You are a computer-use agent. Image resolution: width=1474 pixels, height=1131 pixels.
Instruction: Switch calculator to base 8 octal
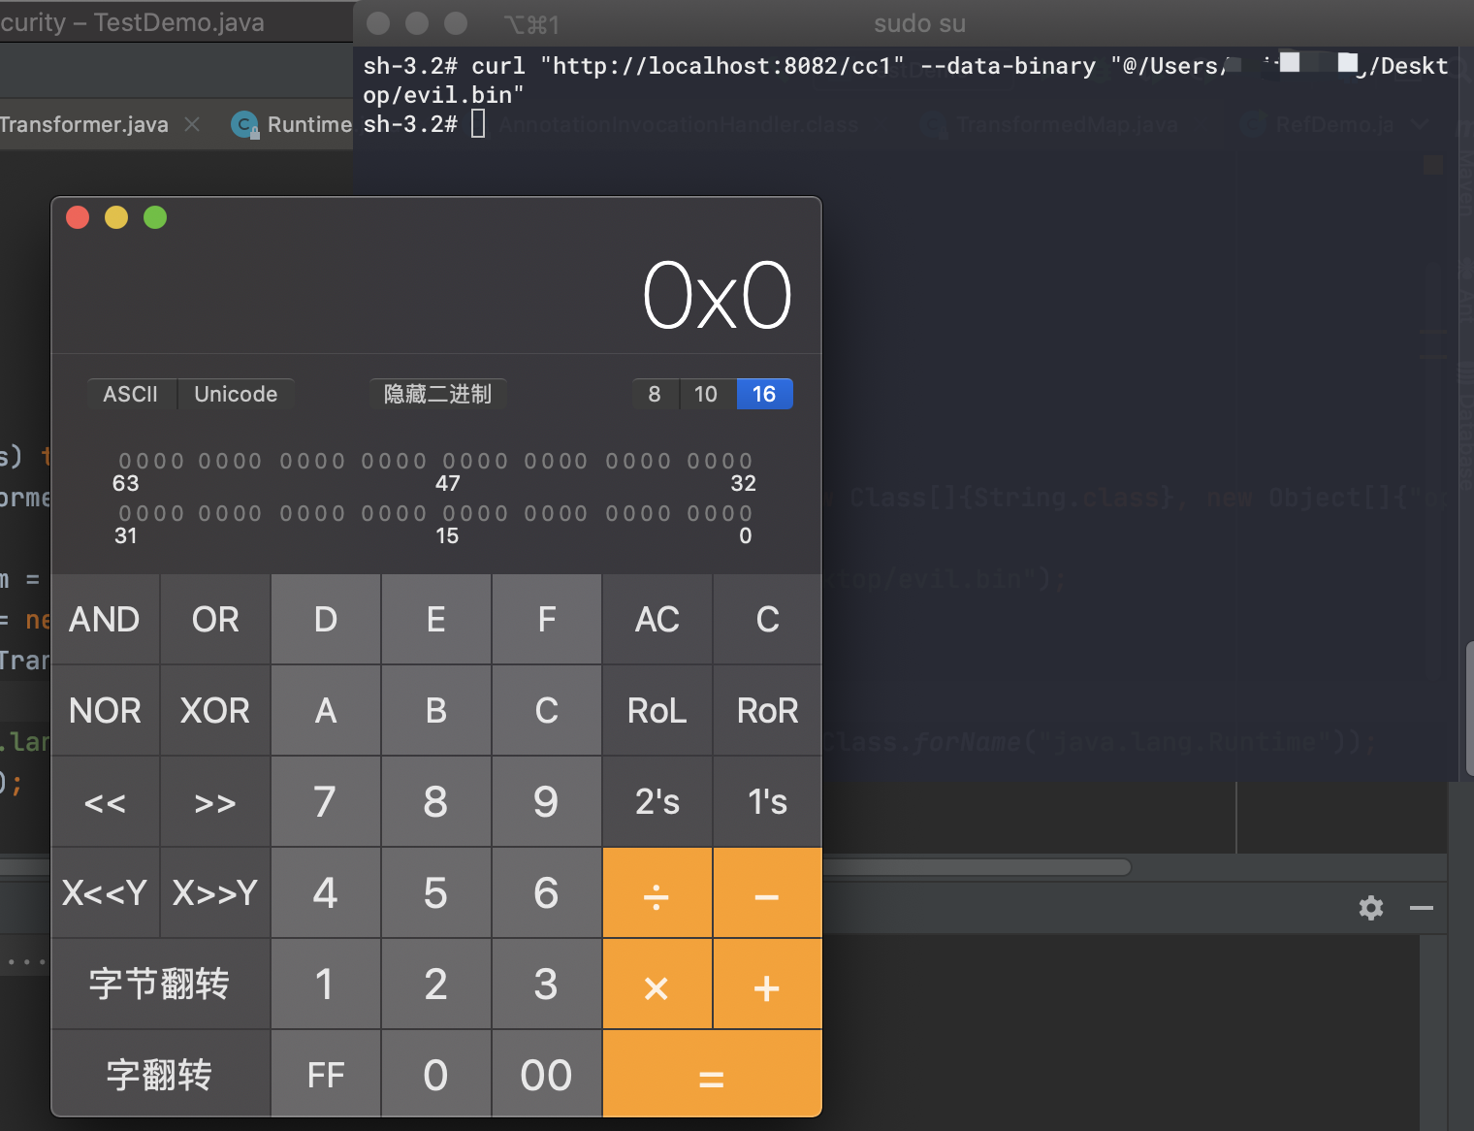[x=655, y=394]
